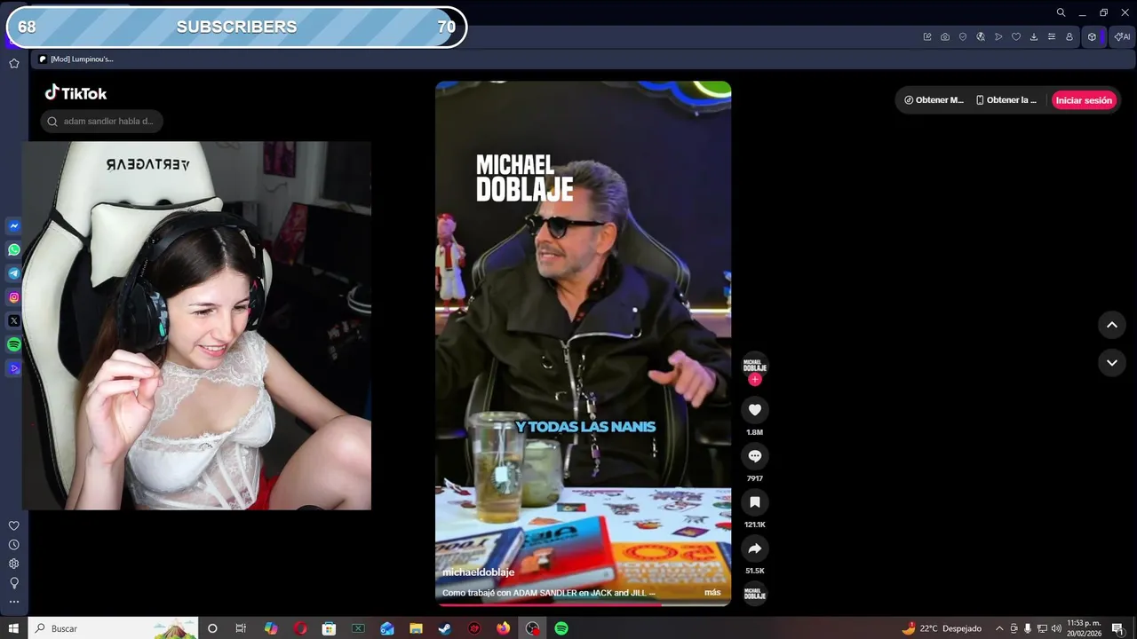Open the Windows Start menu
1137x639 pixels.
pos(13,628)
